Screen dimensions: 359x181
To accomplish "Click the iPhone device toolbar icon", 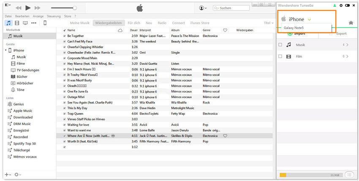I will [45, 23].
